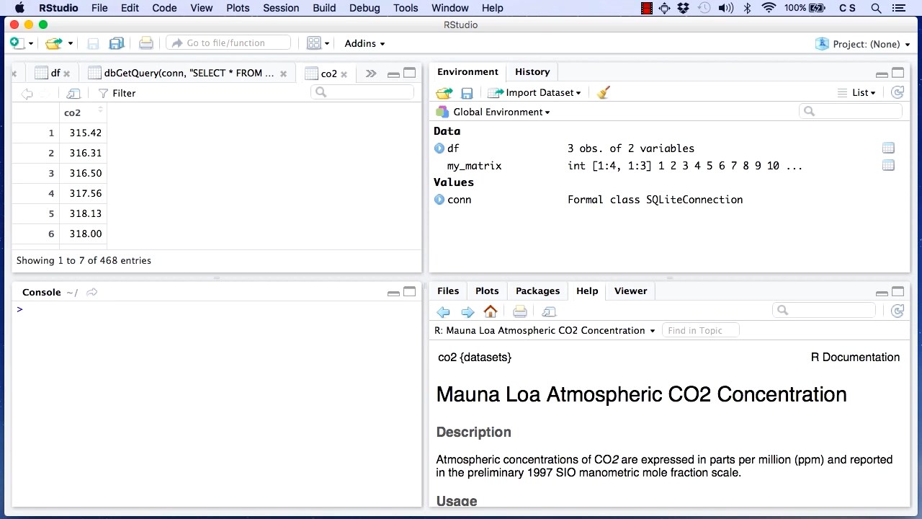The height and width of the screenshot is (519, 922).
Task: Open the New File dropdown arrow
Action: pyautogui.click(x=30, y=44)
